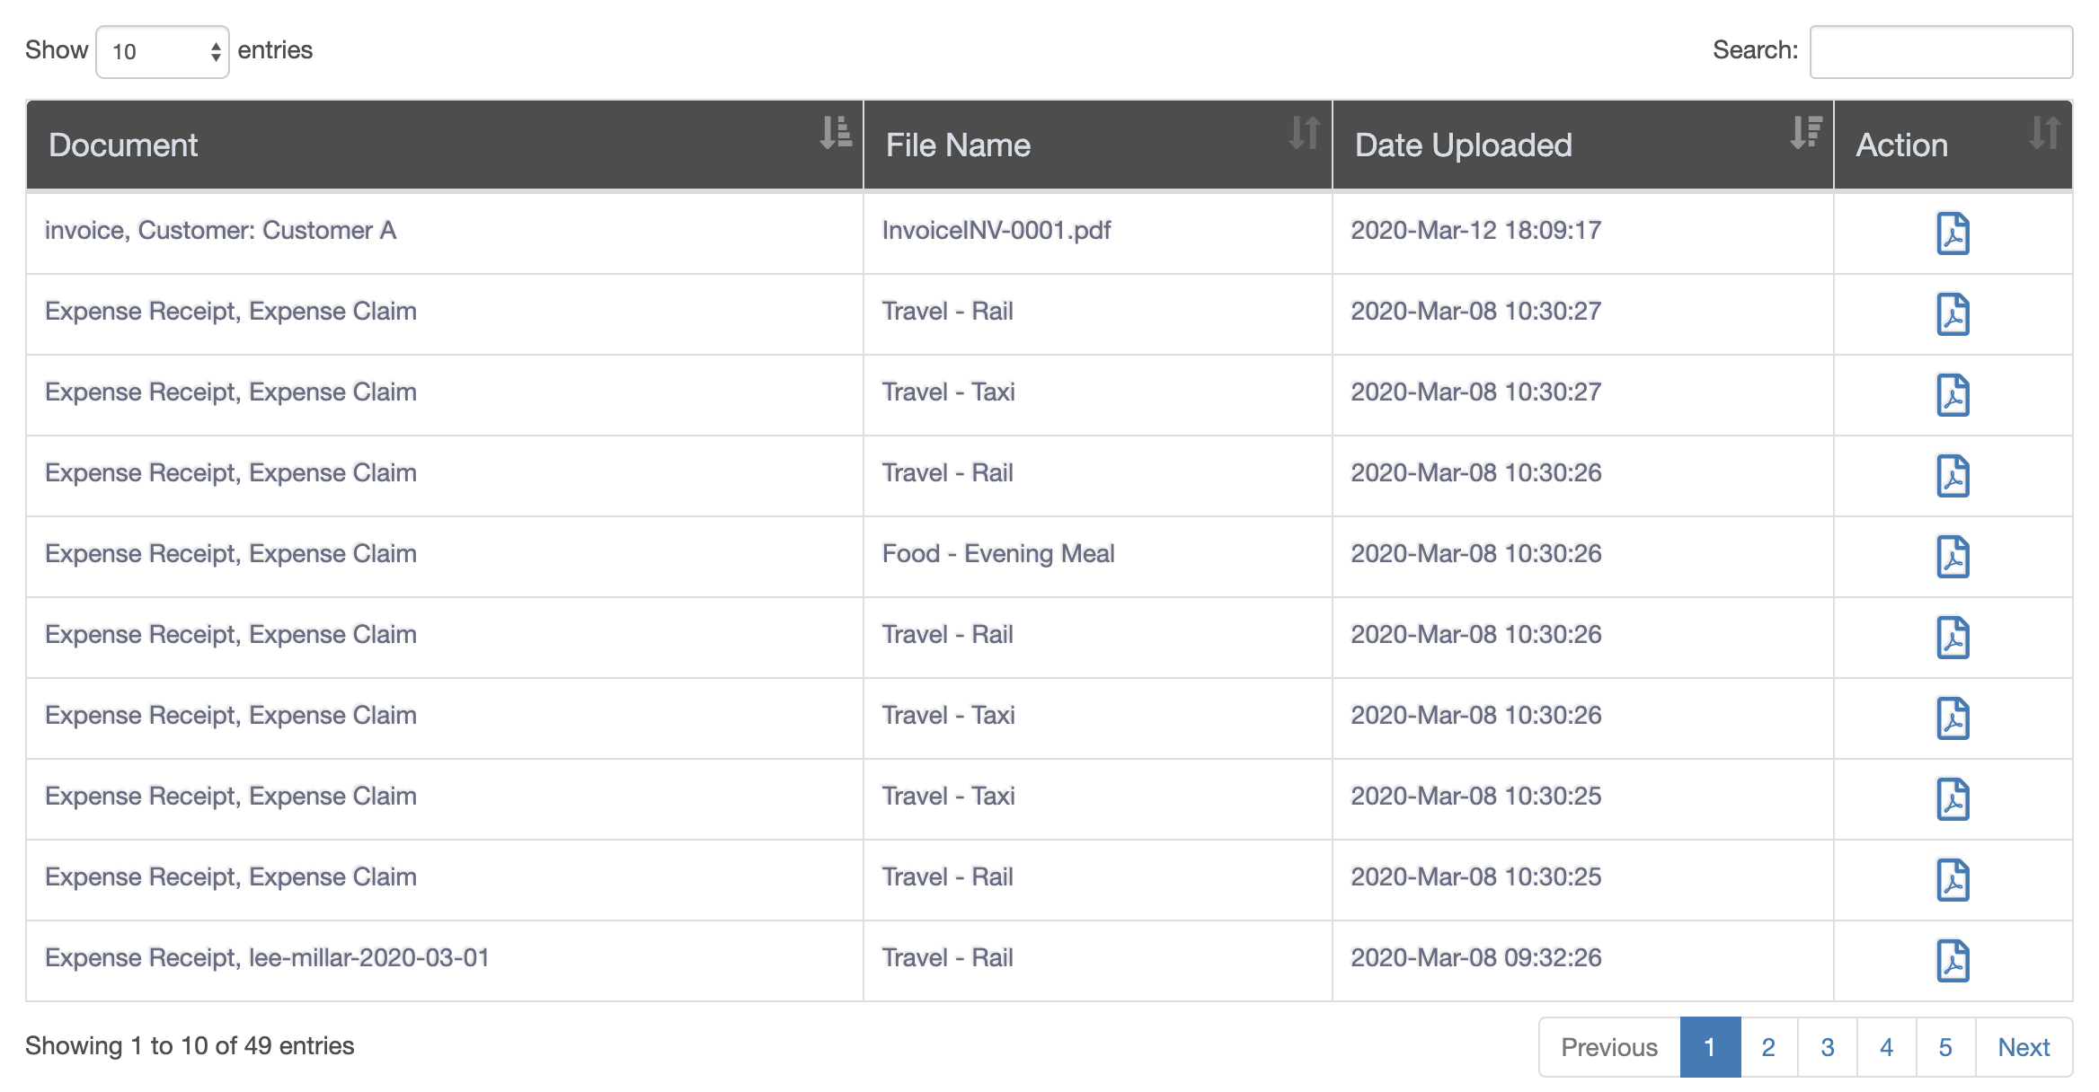Go to page 2 of results
Screen dimensions: 2099x1092
coord(1768,1047)
